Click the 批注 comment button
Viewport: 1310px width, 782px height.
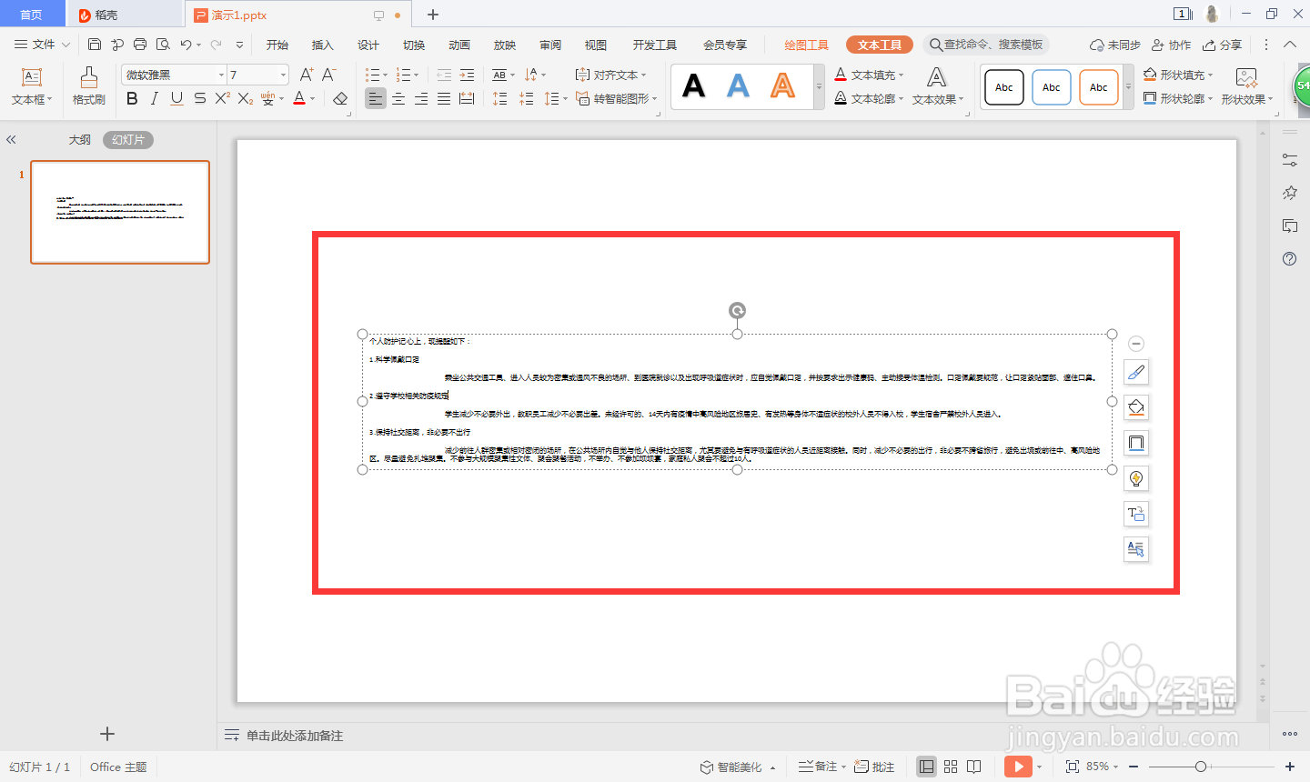[x=874, y=767]
